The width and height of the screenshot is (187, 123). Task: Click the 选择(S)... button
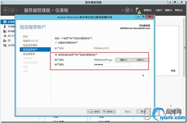141,60
